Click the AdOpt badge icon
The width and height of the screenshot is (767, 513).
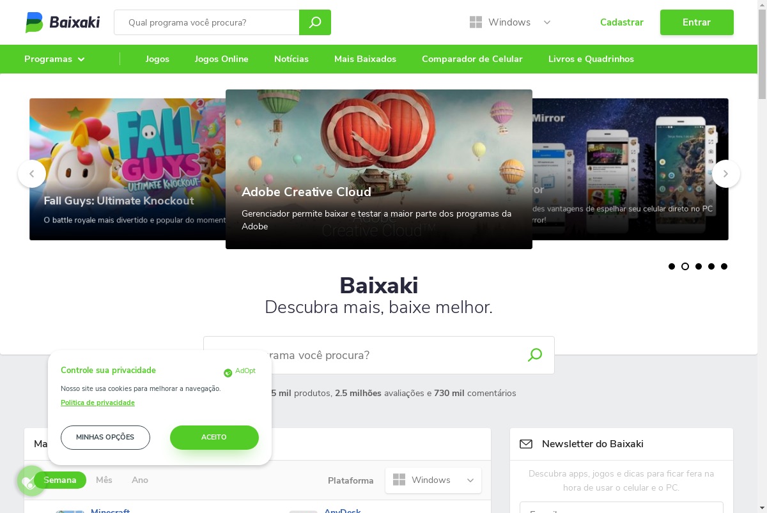tap(228, 372)
